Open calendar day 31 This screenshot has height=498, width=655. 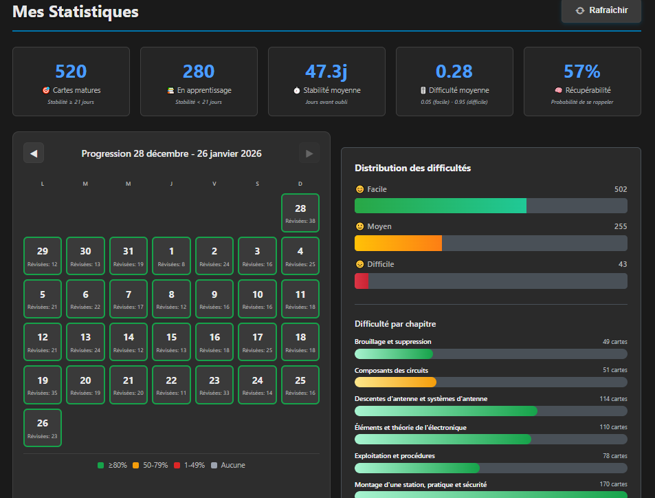pos(129,256)
